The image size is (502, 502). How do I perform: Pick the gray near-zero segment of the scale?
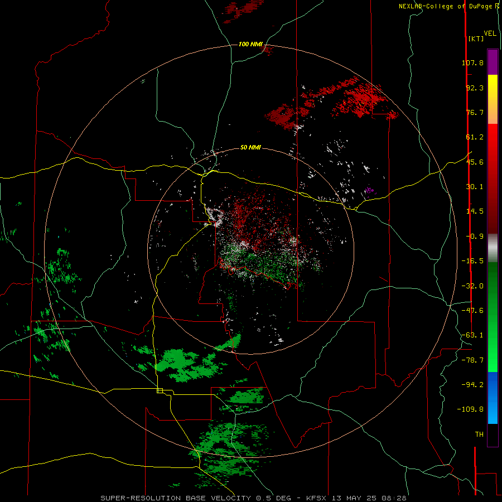click(493, 248)
